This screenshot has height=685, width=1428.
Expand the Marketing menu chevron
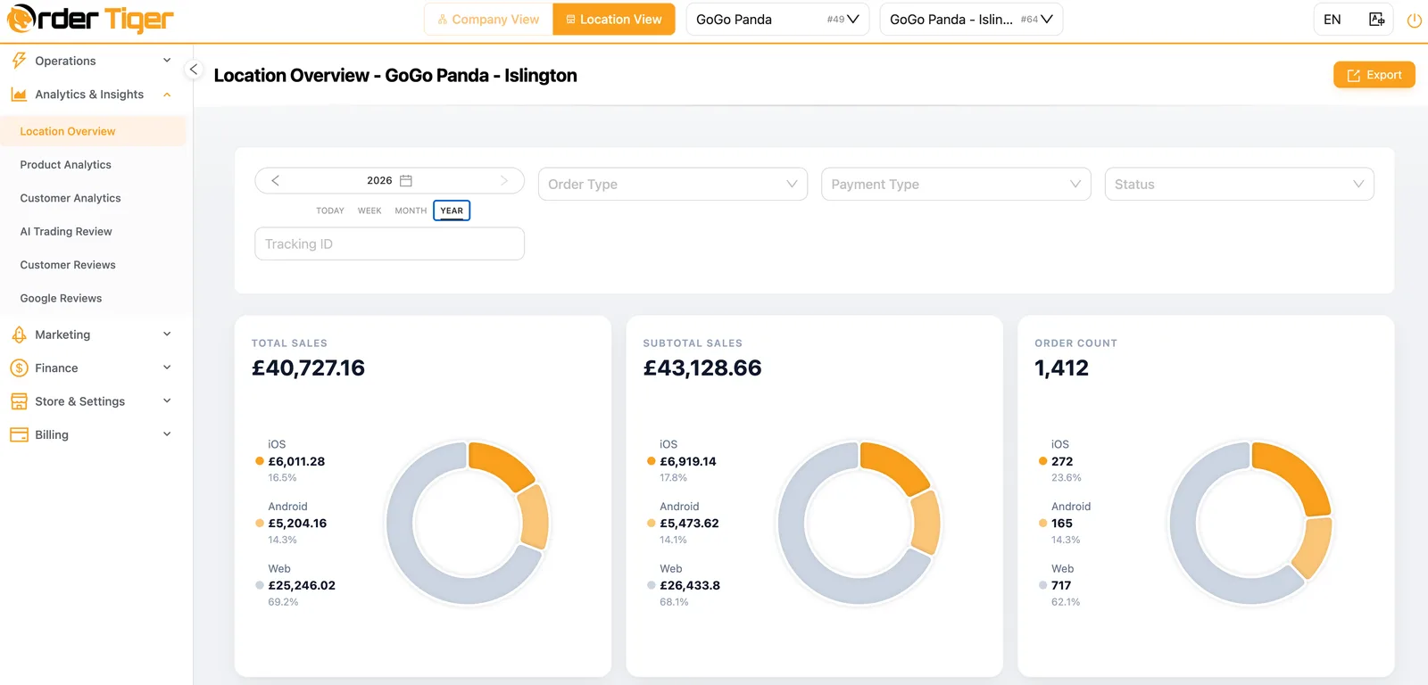click(x=167, y=334)
